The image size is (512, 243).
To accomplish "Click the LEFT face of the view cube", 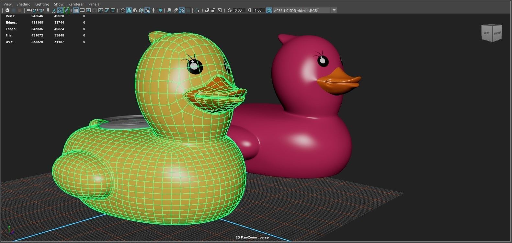I will point(486,34).
